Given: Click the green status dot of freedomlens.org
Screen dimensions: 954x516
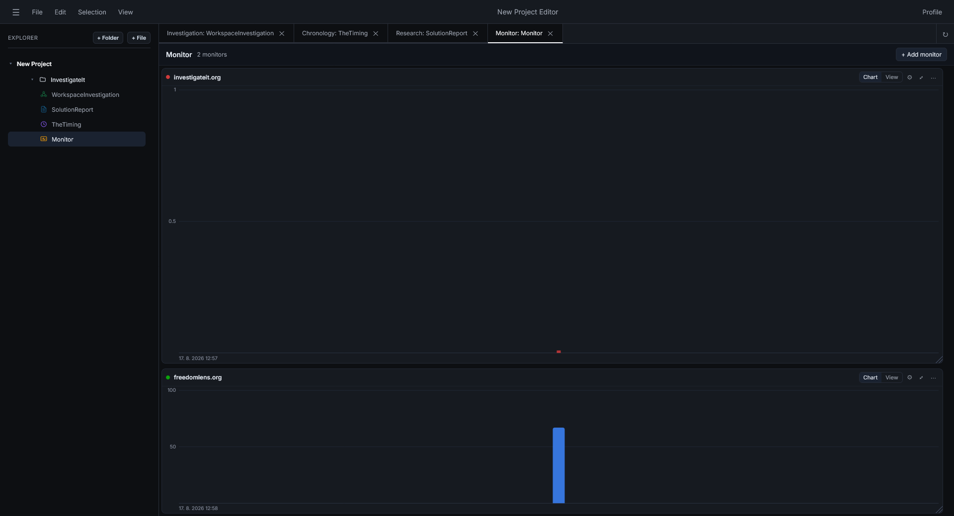Looking at the screenshot, I should click(x=168, y=377).
